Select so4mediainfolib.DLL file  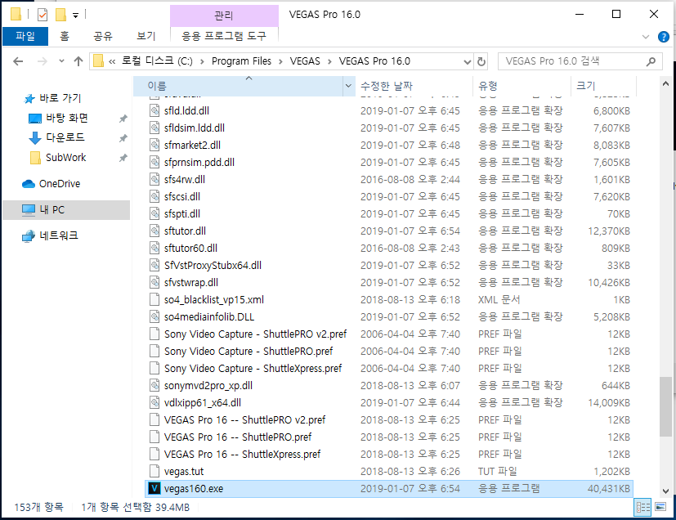point(390,317)
